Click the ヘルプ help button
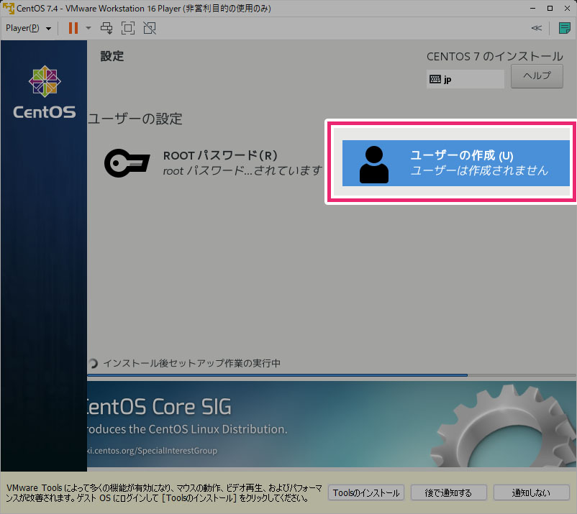 click(x=537, y=76)
